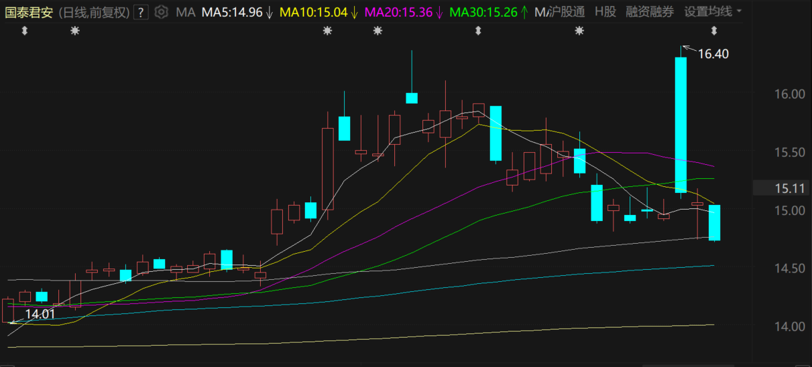Screen dimensions: 812x367
Task: Open the 沪股通 tag
Action: coord(567,11)
